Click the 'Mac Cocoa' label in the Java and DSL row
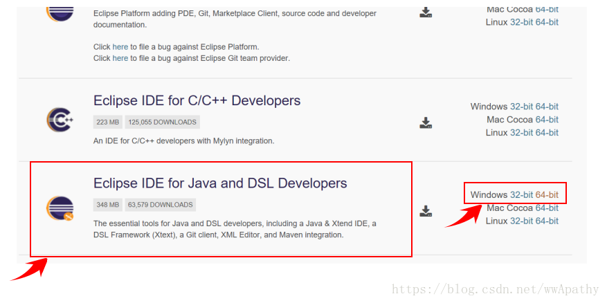The width and height of the screenshot is (607, 303). tap(510, 208)
